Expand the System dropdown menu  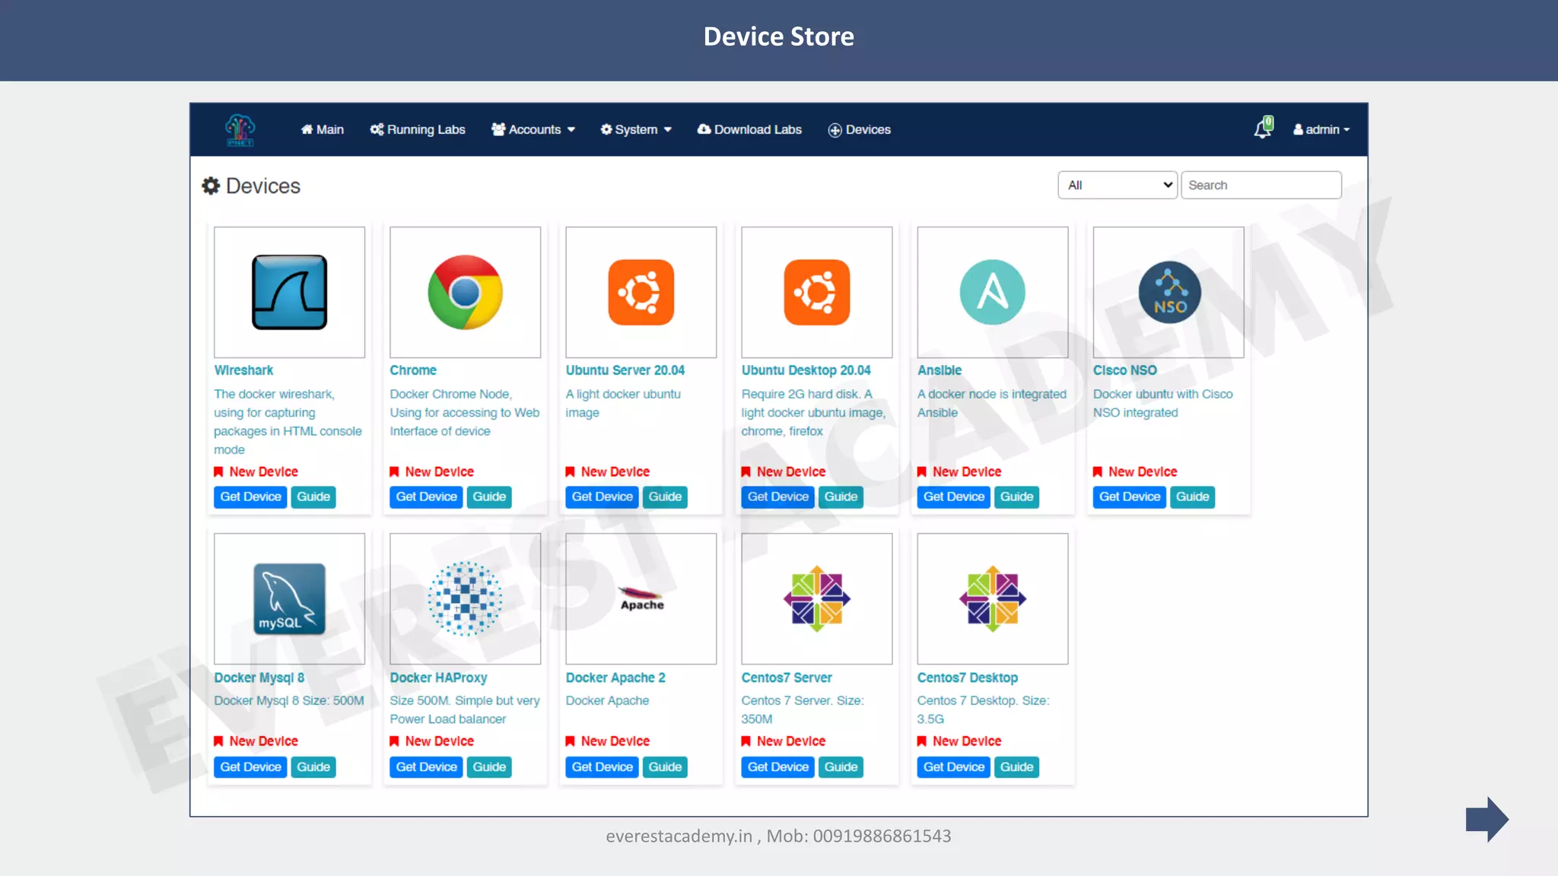click(x=636, y=129)
